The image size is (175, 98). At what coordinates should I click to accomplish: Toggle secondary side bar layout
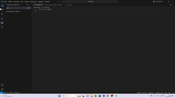click(159, 2)
